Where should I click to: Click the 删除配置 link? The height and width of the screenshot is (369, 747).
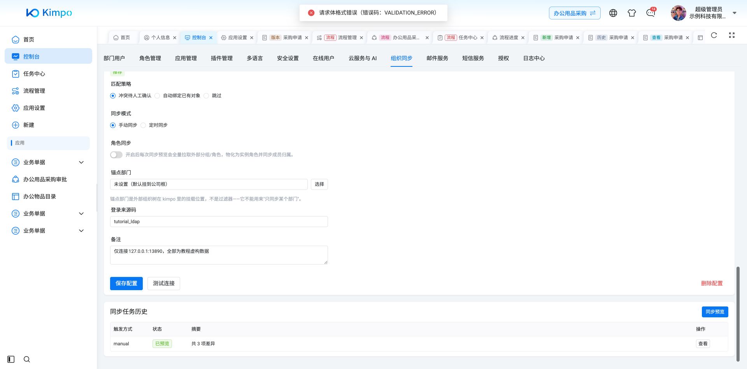[x=712, y=284]
